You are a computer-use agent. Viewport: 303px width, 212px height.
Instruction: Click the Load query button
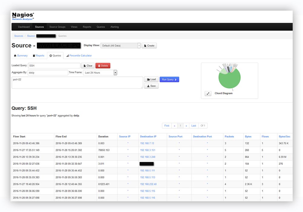tap(151, 79)
